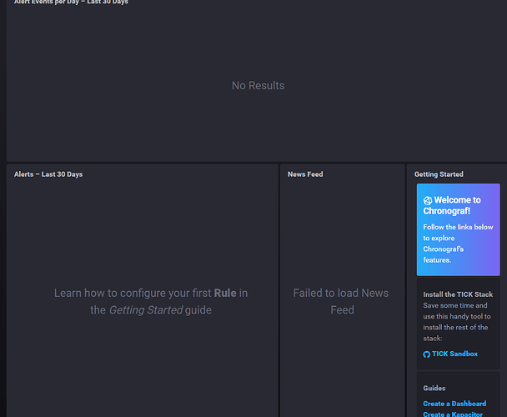Click the Alert Events per Day title

click(71, 3)
